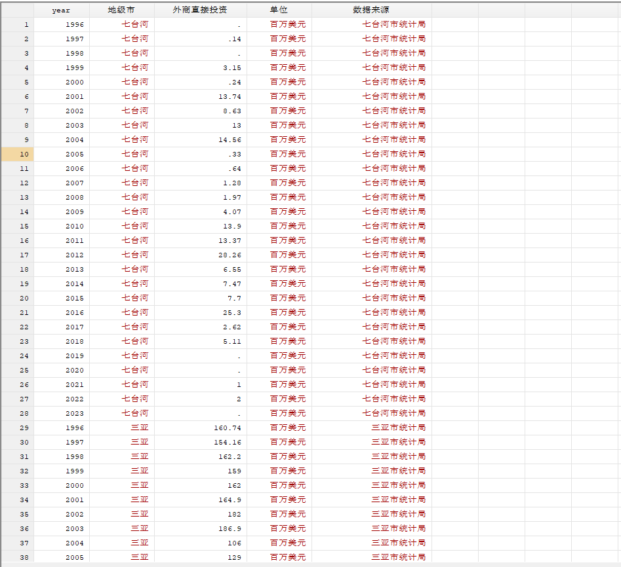This screenshot has width=621, height=567.
Task: Click the value 7.7 in row 20
Action: click(x=235, y=298)
